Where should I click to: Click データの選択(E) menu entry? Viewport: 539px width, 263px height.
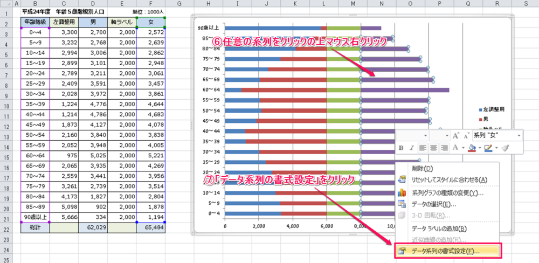434,204
